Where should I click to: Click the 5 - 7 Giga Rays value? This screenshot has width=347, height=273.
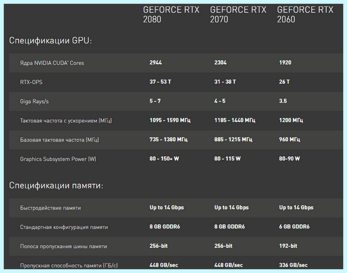tap(155, 101)
